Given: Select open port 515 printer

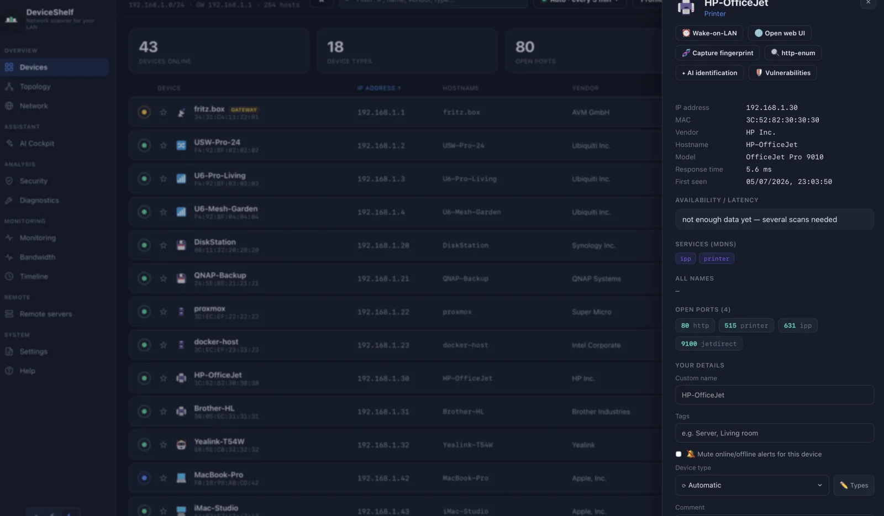Looking at the screenshot, I should (x=746, y=325).
